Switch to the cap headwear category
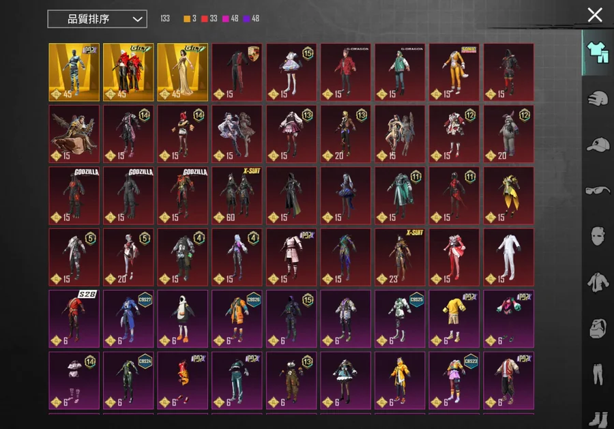 click(x=598, y=145)
